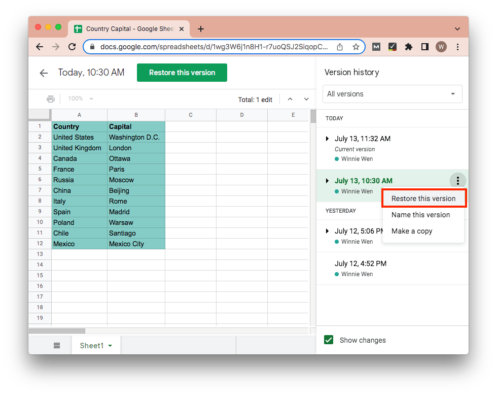Click the green Restore this version button
The width and height of the screenshot is (497, 395).
pos(182,73)
